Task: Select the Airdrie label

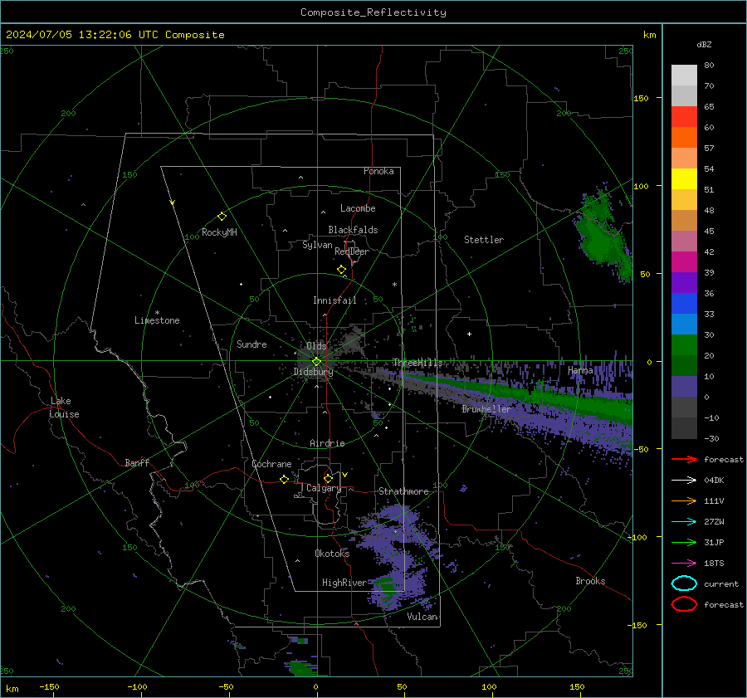Action: (327, 443)
